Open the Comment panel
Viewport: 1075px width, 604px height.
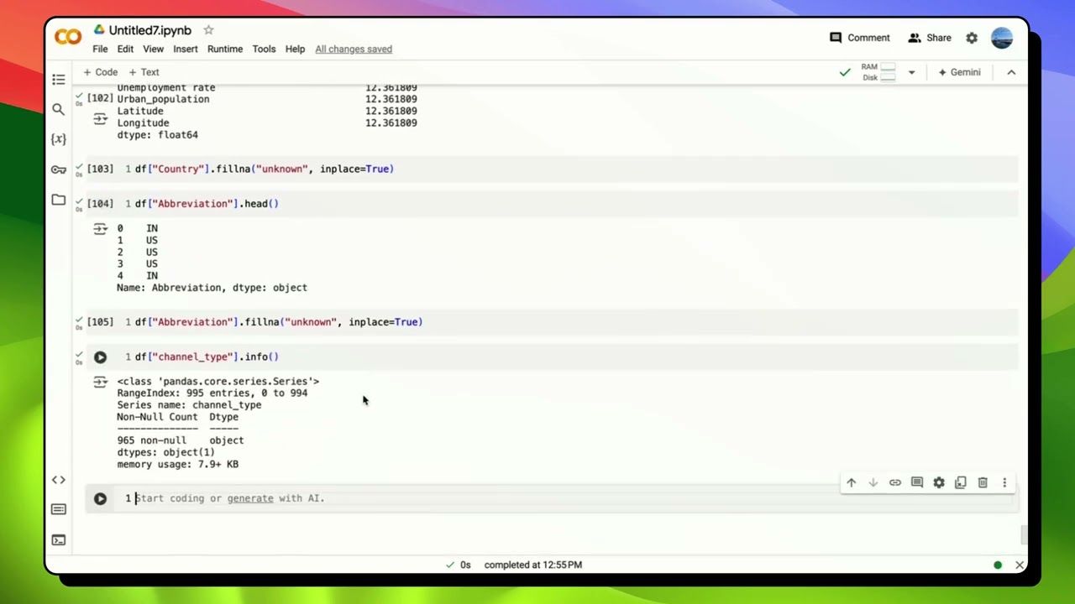click(859, 38)
